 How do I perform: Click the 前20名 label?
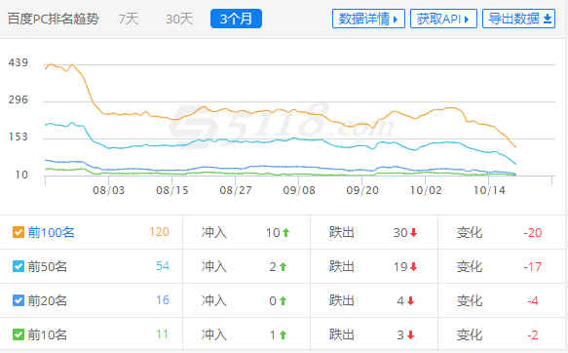pos(48,300)
